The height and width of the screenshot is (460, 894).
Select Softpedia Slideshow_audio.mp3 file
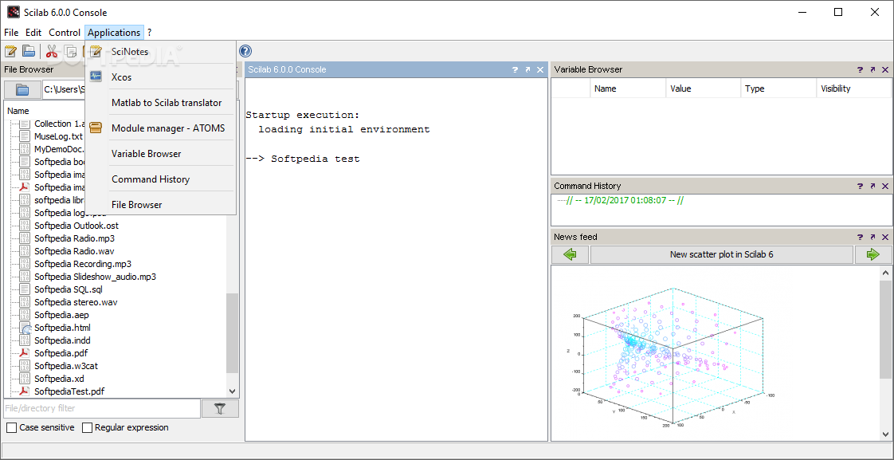[x=95, y=277]
